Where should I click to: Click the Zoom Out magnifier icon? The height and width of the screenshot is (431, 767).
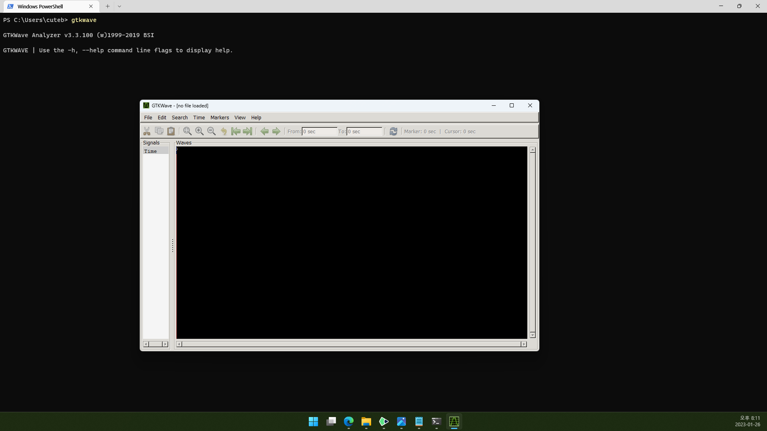211,131
